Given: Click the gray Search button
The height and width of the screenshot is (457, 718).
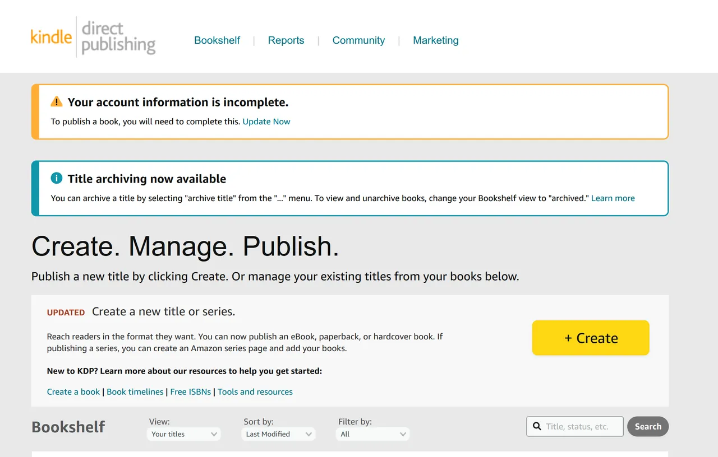Looking at the screenshot, I should (648, 426).
